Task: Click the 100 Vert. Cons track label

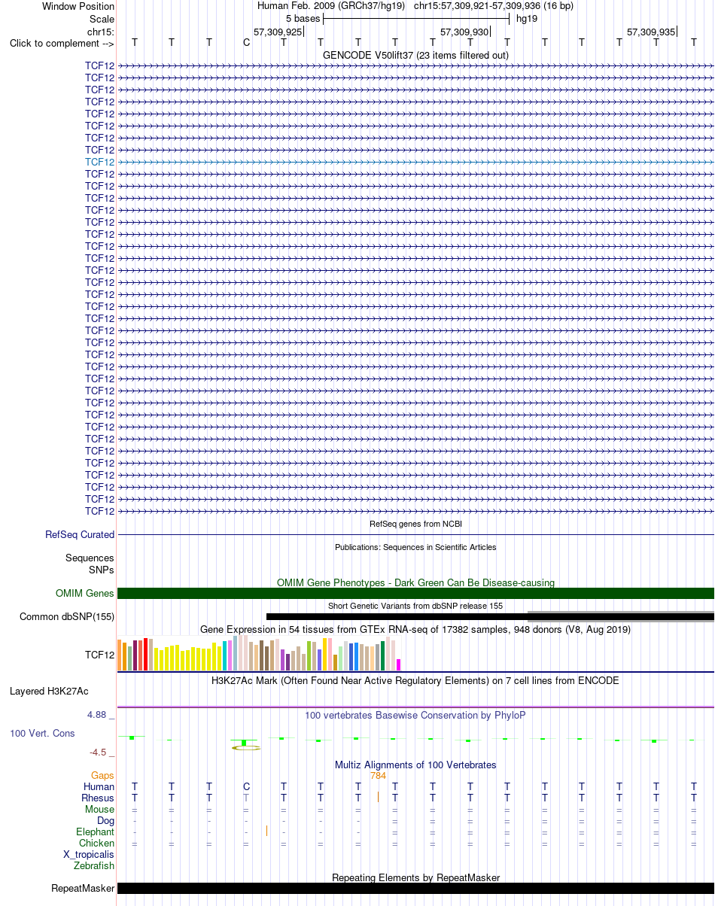Action: click(x=42, y=733)
